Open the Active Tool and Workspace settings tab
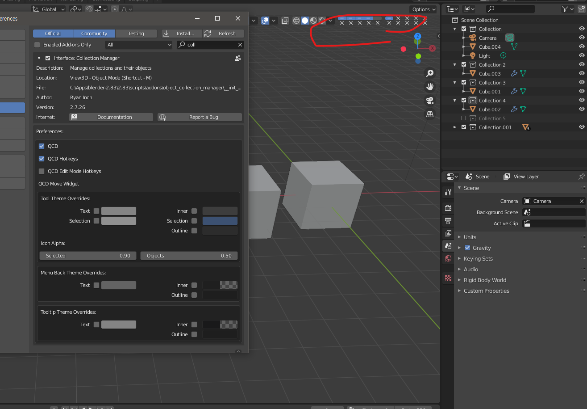The image size is (587, 409). pos(448,193)
